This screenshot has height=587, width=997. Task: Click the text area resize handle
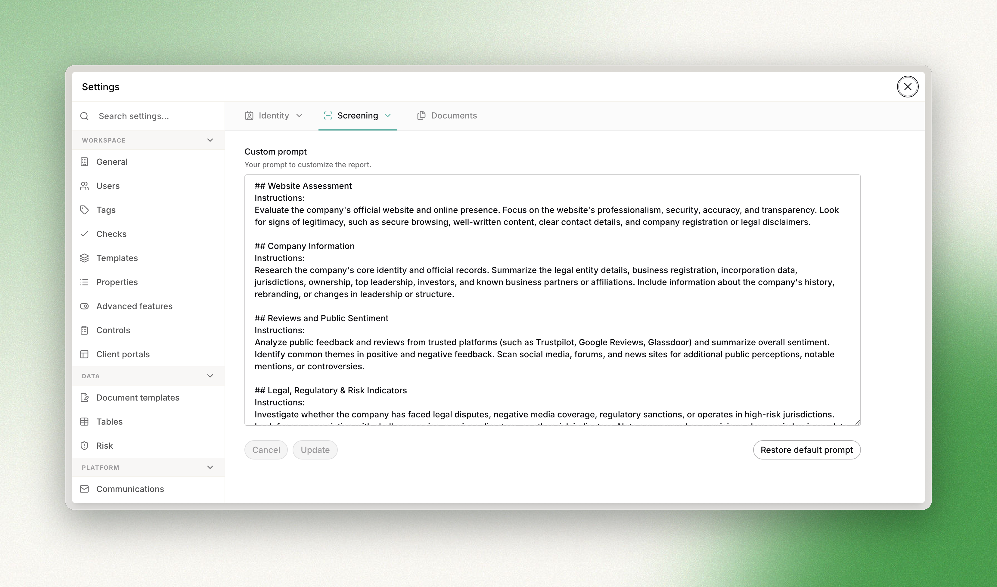click(857, 423)
